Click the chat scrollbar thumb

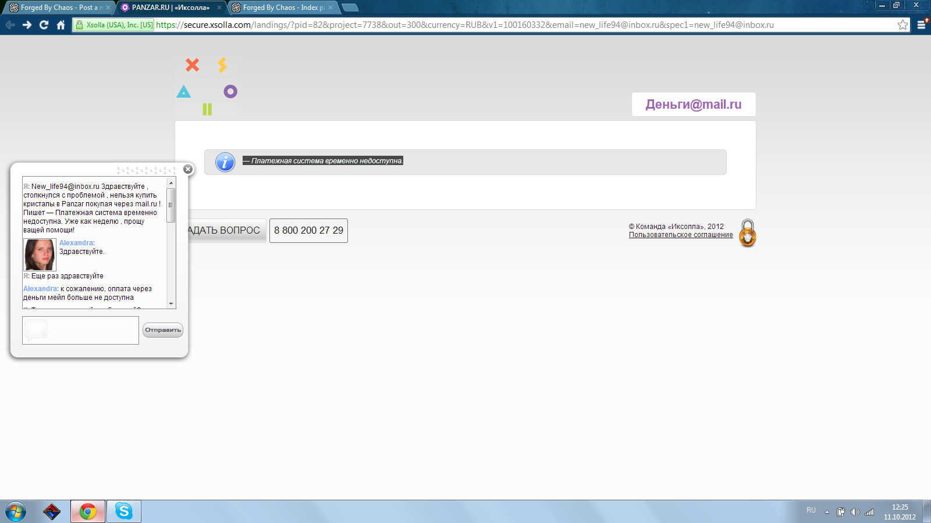[171, 205]
